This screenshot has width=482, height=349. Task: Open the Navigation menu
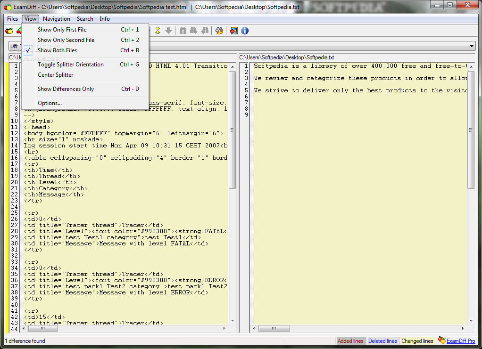[57, 19]
